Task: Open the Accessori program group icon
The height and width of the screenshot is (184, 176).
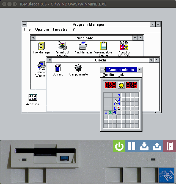Action: 33,97
